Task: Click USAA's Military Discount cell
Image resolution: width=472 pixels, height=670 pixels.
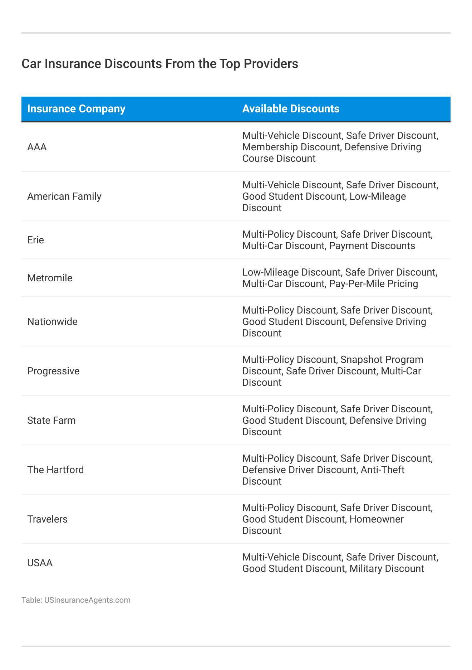Action: click(x=340, y=563)
